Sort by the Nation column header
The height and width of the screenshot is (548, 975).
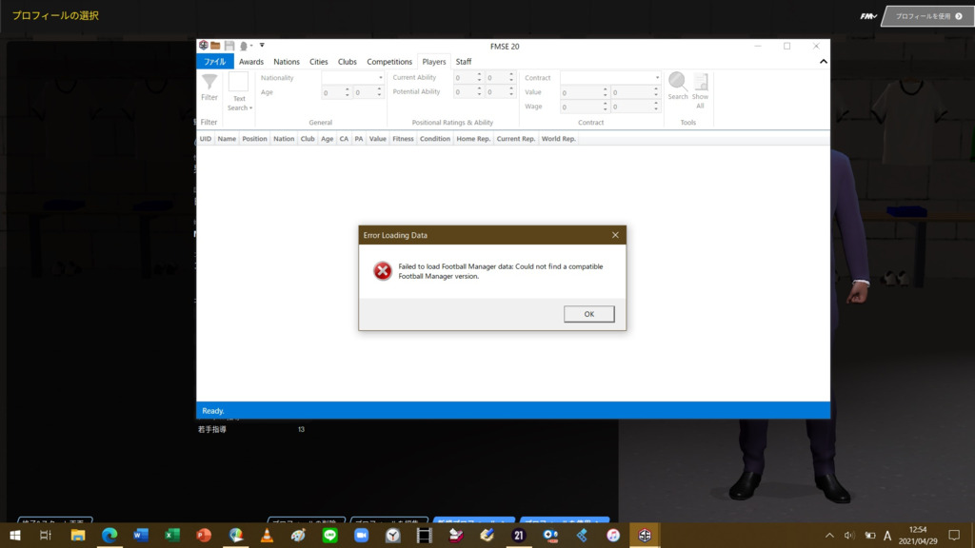coord(284,139)
